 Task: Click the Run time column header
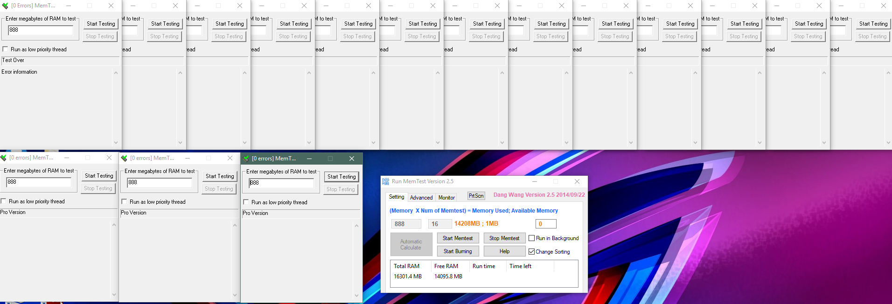click(x=484, y=266)
